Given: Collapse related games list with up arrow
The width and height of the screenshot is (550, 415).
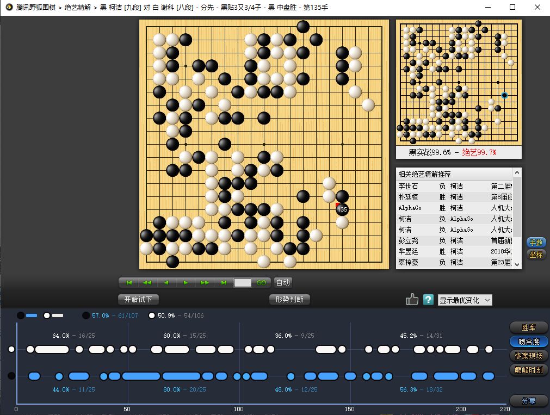Looking at the screenshot, I should click(x=517, y=173).
